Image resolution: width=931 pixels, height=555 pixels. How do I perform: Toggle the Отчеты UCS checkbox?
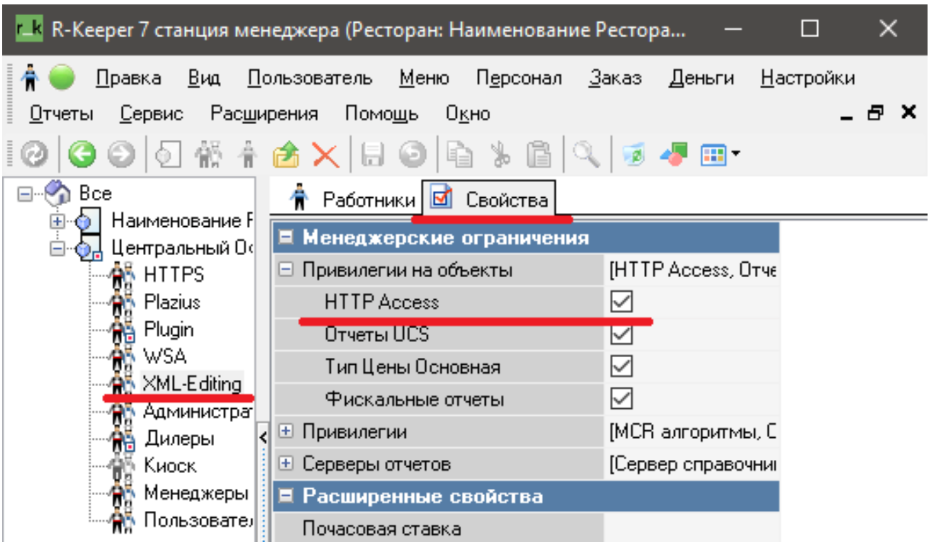coord(622,334)
